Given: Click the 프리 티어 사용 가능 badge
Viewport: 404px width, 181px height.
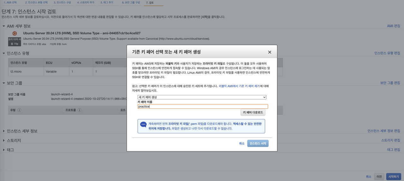Looking at the screenshot, I should pyautogui.click(x=14, y=42).
